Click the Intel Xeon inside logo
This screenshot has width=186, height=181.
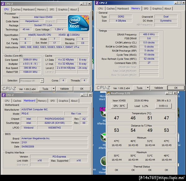coord(78,23)
